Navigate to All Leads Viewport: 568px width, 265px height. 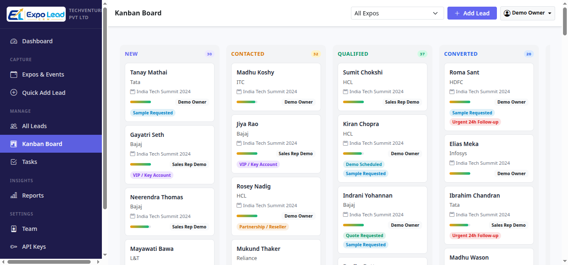51,126
